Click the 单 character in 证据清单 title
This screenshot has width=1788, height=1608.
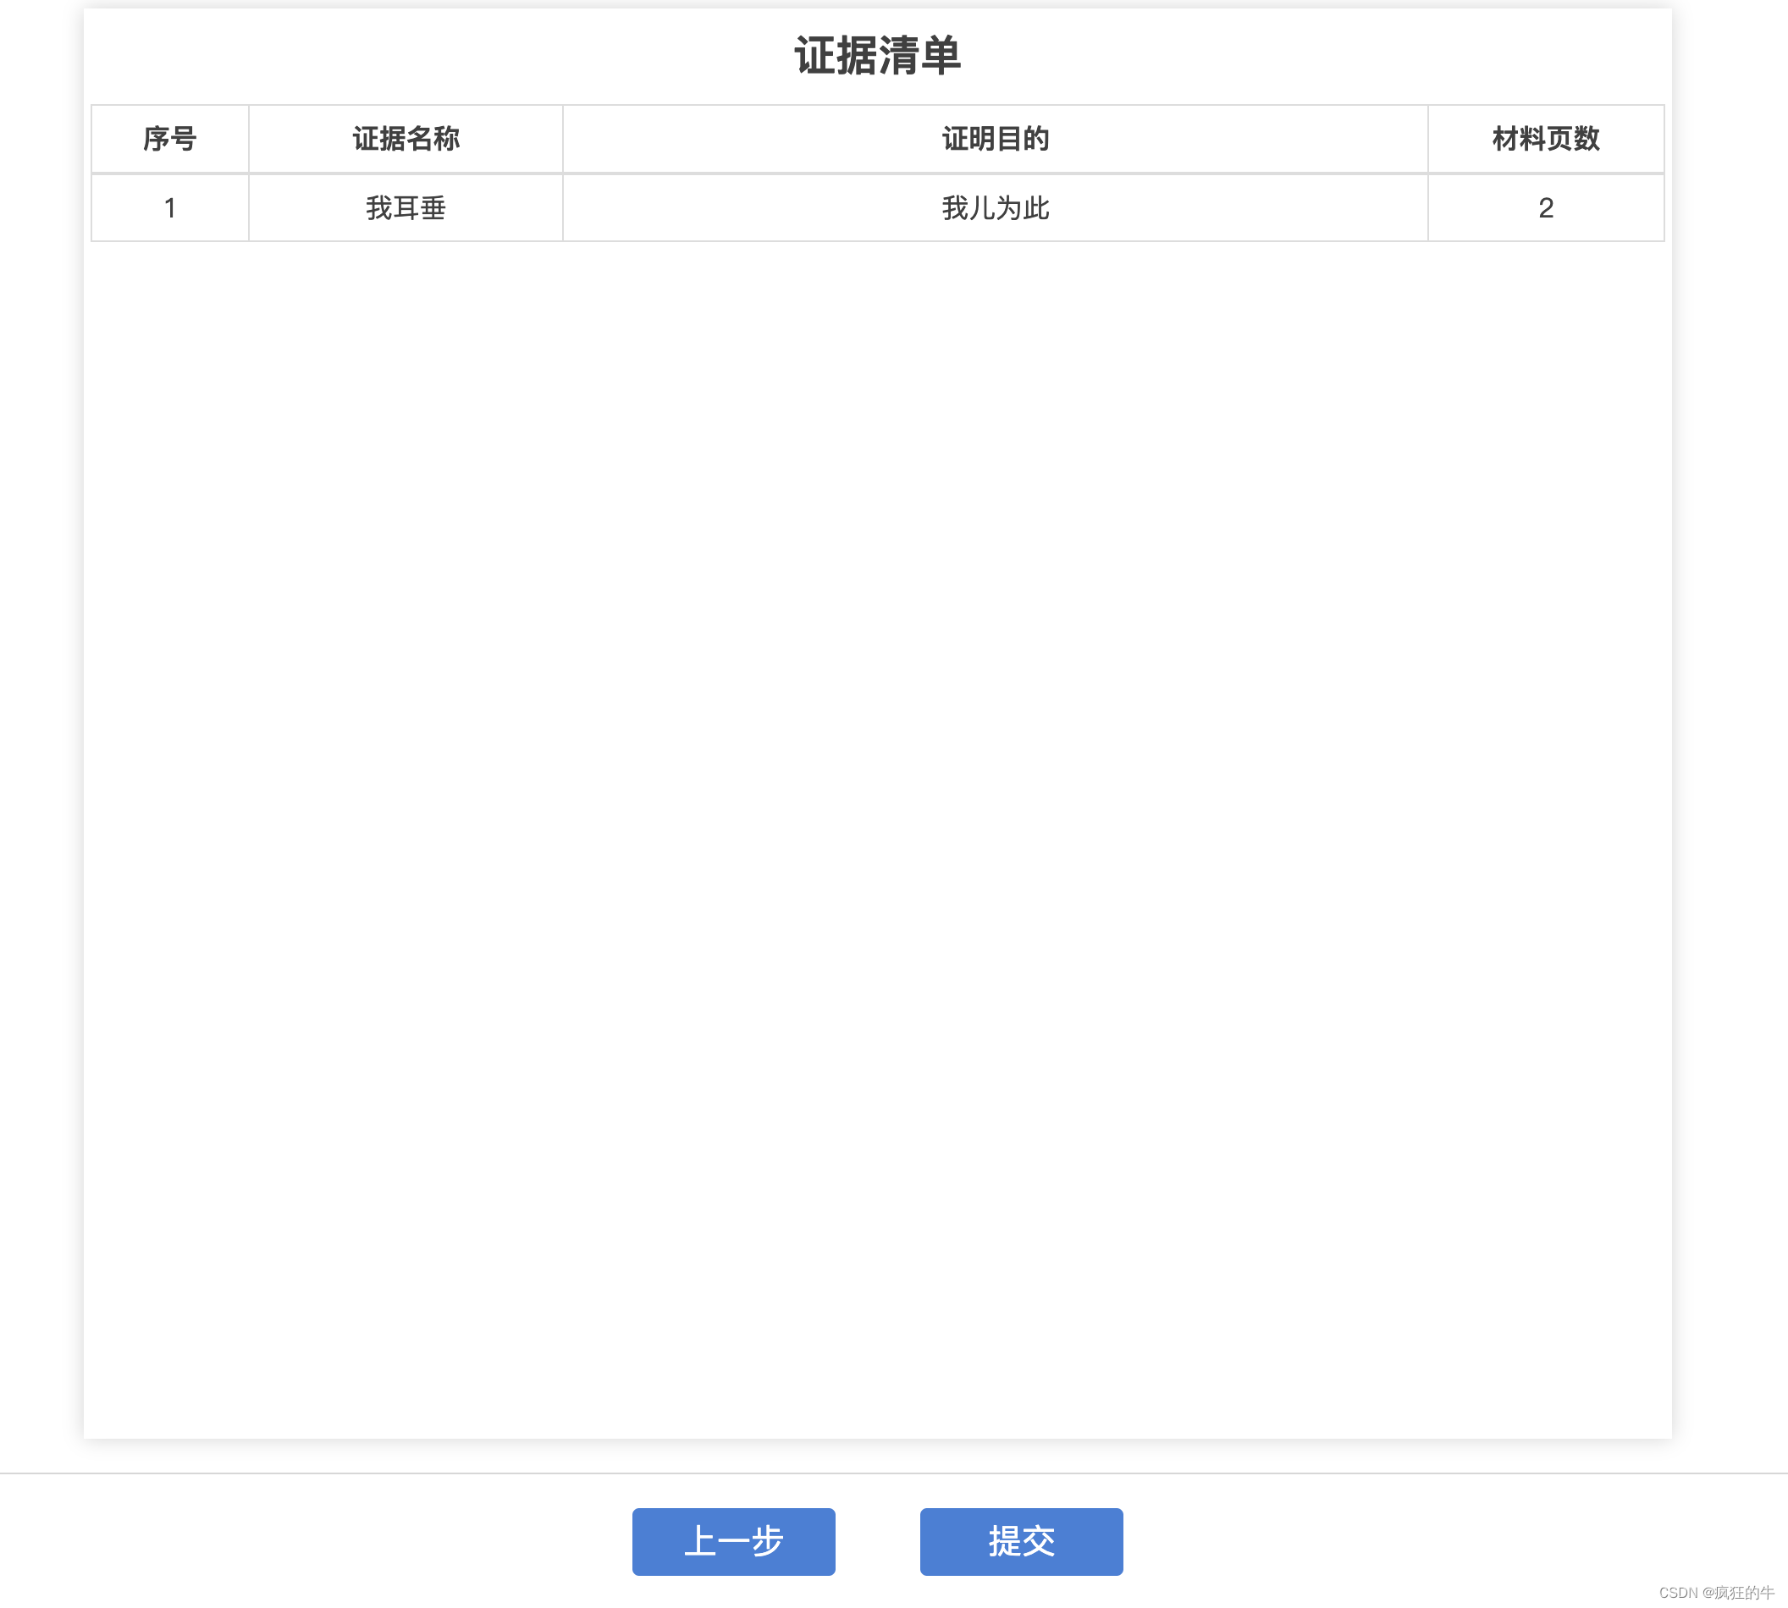(x=941, y=56)
